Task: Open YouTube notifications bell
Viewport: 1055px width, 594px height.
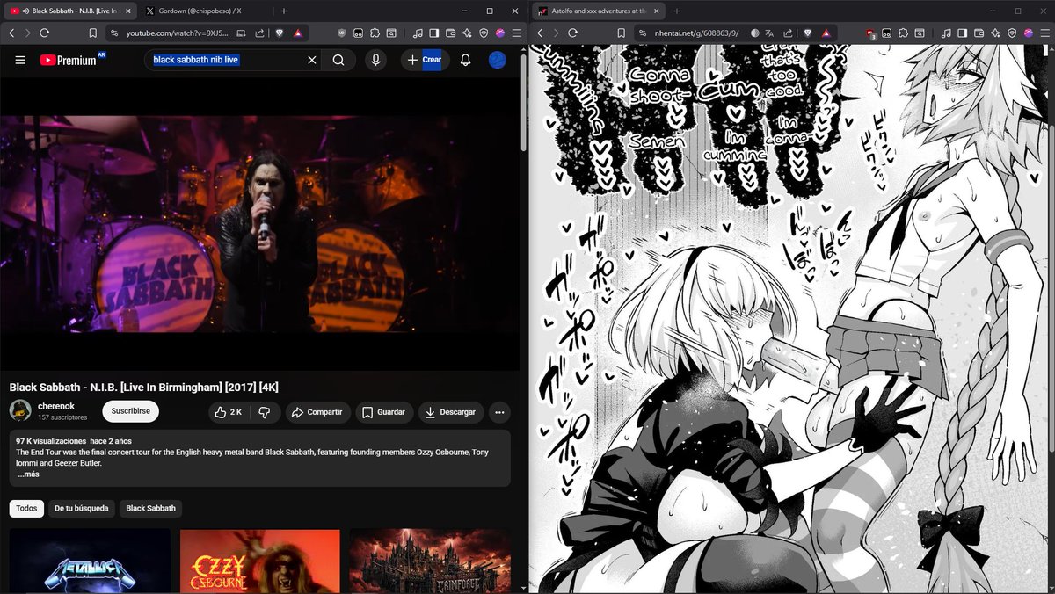Action: point(466,60)
